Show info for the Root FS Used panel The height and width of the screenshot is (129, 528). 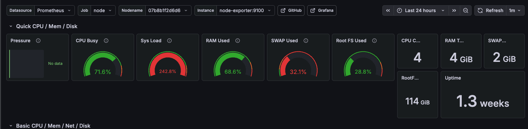tap(374, 41)
